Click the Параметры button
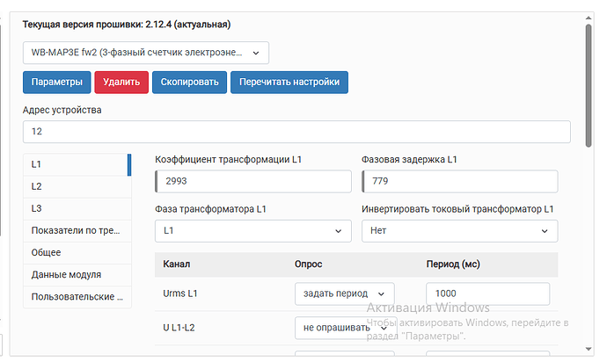 coord(57,82)
